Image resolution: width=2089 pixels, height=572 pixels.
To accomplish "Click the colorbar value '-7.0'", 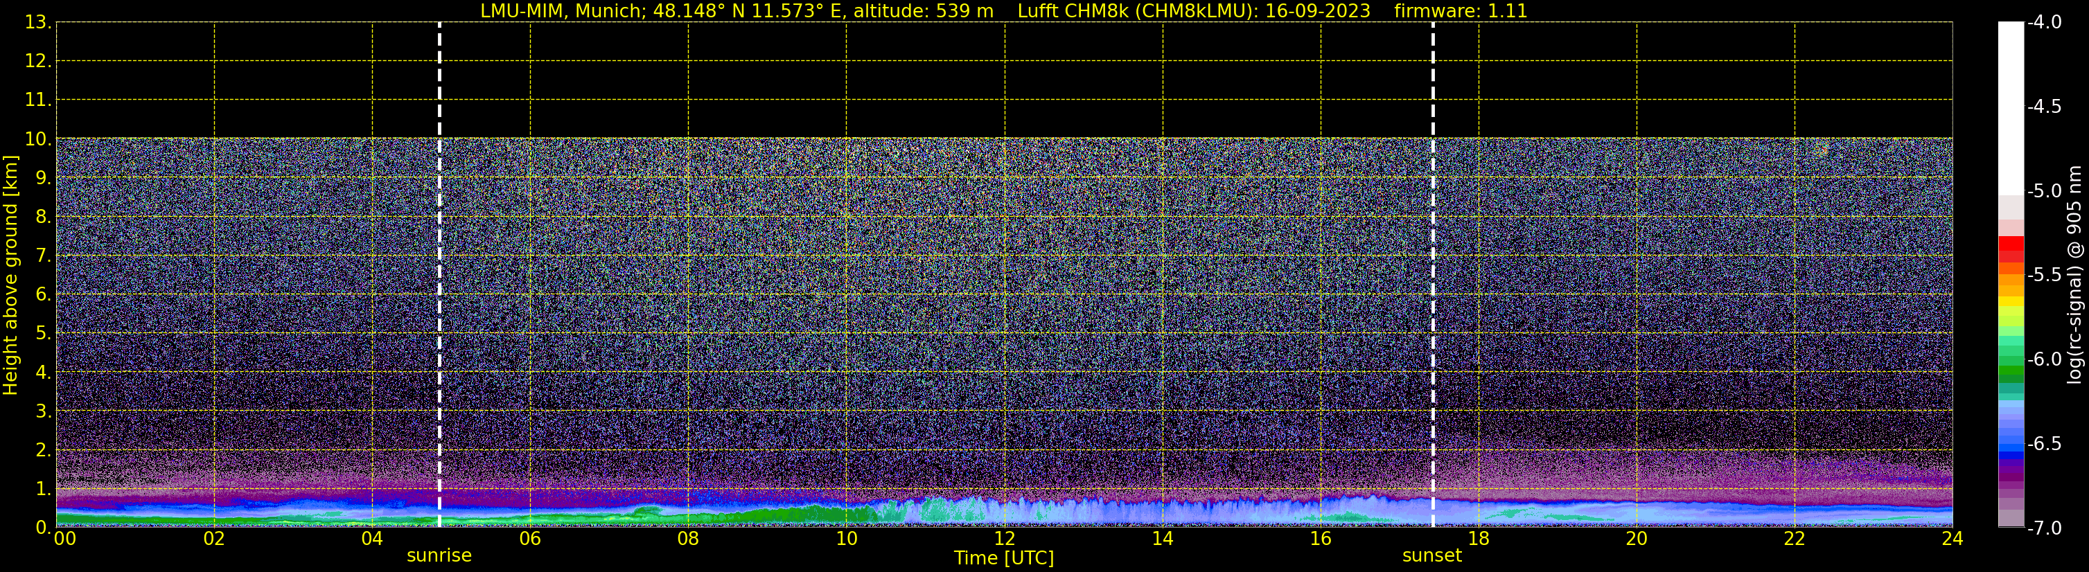I will tap(2045, 528).
